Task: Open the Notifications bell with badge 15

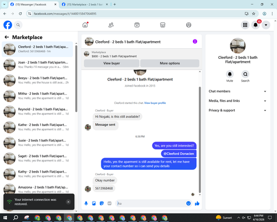Action: 255,25
